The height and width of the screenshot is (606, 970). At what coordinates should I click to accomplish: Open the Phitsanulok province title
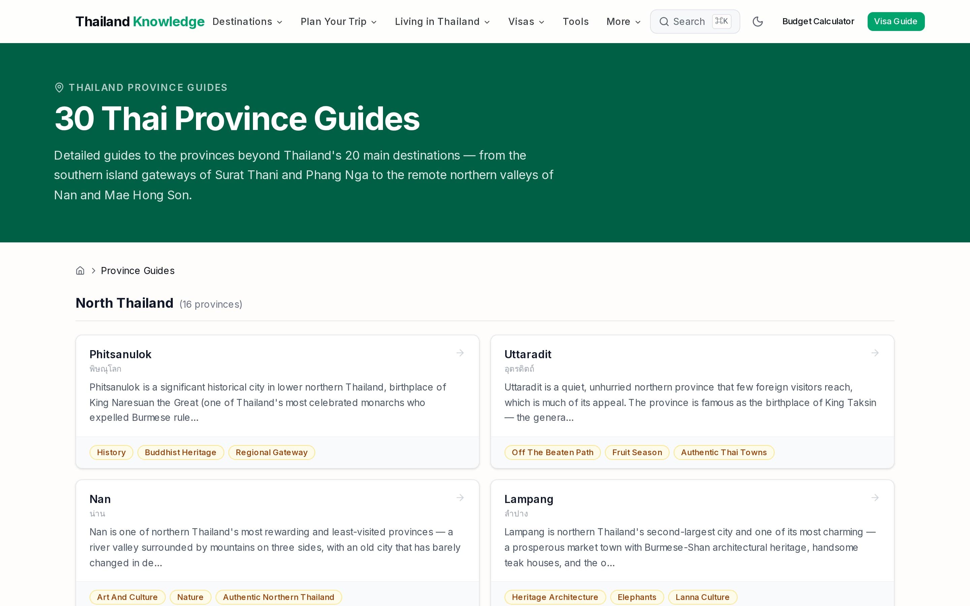coord(120,354)
